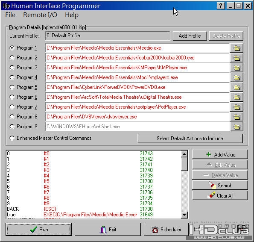Image resolution: width=254 pixels, height=242 pixels.
Task: Open Search for values
Action: [x=220, y=185]
